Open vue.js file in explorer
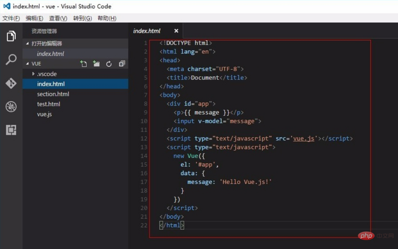The height and width of the screenshot is (249, 398). tap(44, 114)
